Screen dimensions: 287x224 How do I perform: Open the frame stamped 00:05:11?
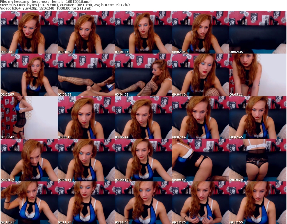pos(258,75)
